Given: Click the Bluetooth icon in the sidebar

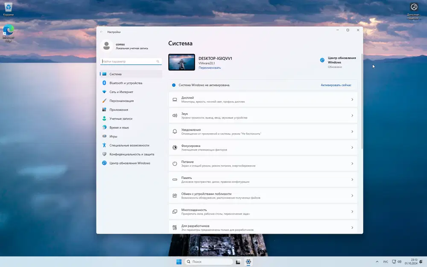Looking at the screenshot, I should coord(104,83).
